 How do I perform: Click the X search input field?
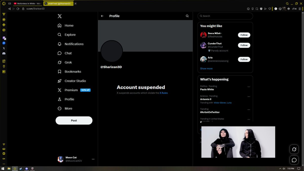(x=225, y=16)
